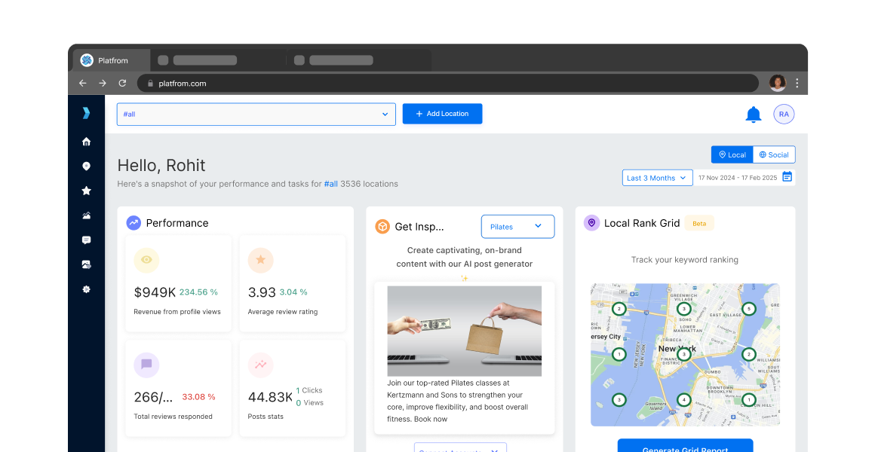Screen dimensions: 875x452
Task: Open the Last 3 Months period dropdown
Action: tap(657, 178)
